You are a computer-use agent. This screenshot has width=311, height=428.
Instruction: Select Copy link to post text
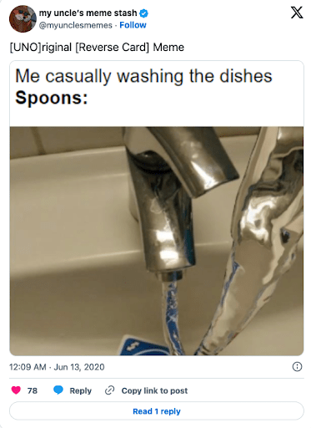154,390
